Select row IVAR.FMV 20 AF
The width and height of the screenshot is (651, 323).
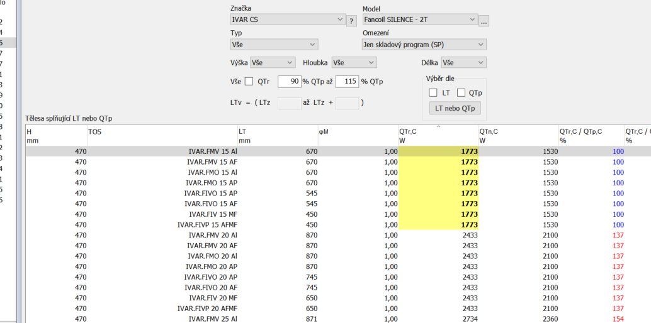click(x=338, y=246)
